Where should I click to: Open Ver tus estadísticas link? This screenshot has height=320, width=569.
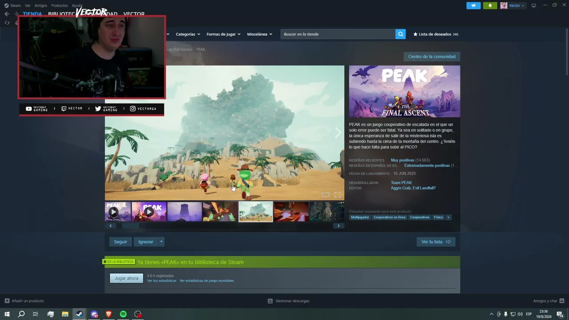click(162, 281)
